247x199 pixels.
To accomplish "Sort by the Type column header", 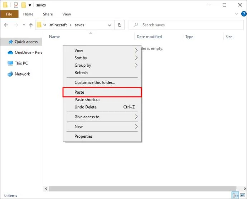I will [189, 37].
